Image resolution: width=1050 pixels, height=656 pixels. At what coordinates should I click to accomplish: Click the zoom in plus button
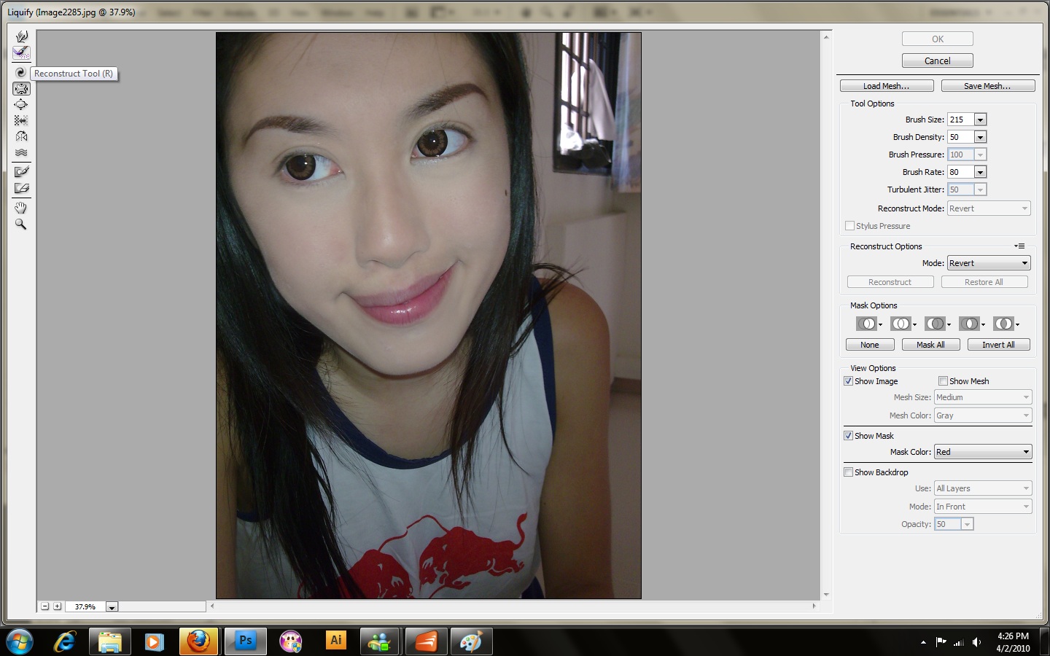[58, 606]
